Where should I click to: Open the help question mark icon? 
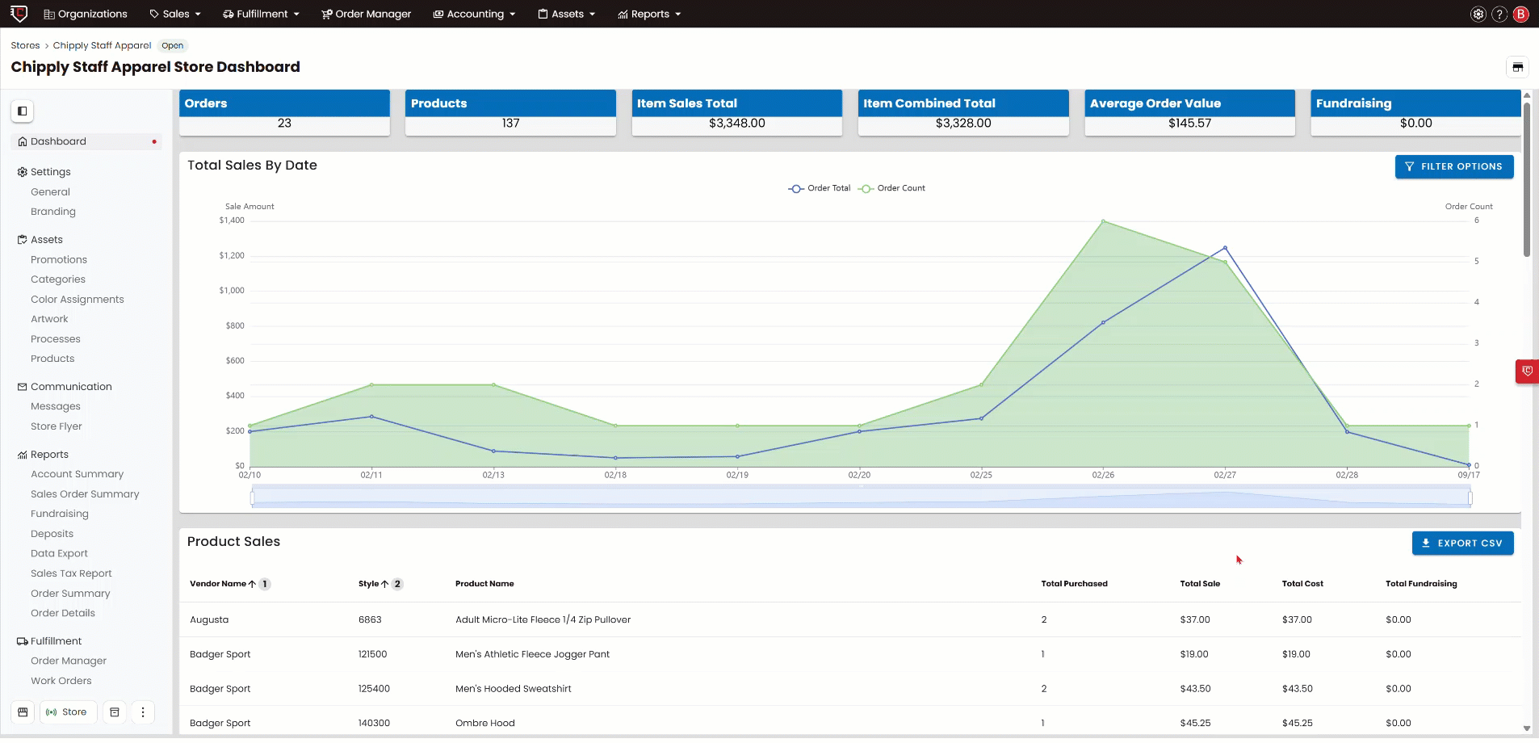(1499, 14)
